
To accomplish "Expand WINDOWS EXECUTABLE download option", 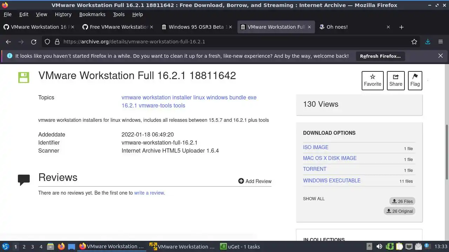I will pos(332,181).
